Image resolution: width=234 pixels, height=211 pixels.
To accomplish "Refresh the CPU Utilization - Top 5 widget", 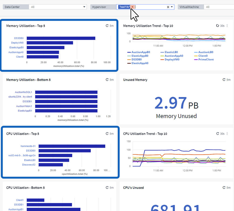I will pos(107,133).
